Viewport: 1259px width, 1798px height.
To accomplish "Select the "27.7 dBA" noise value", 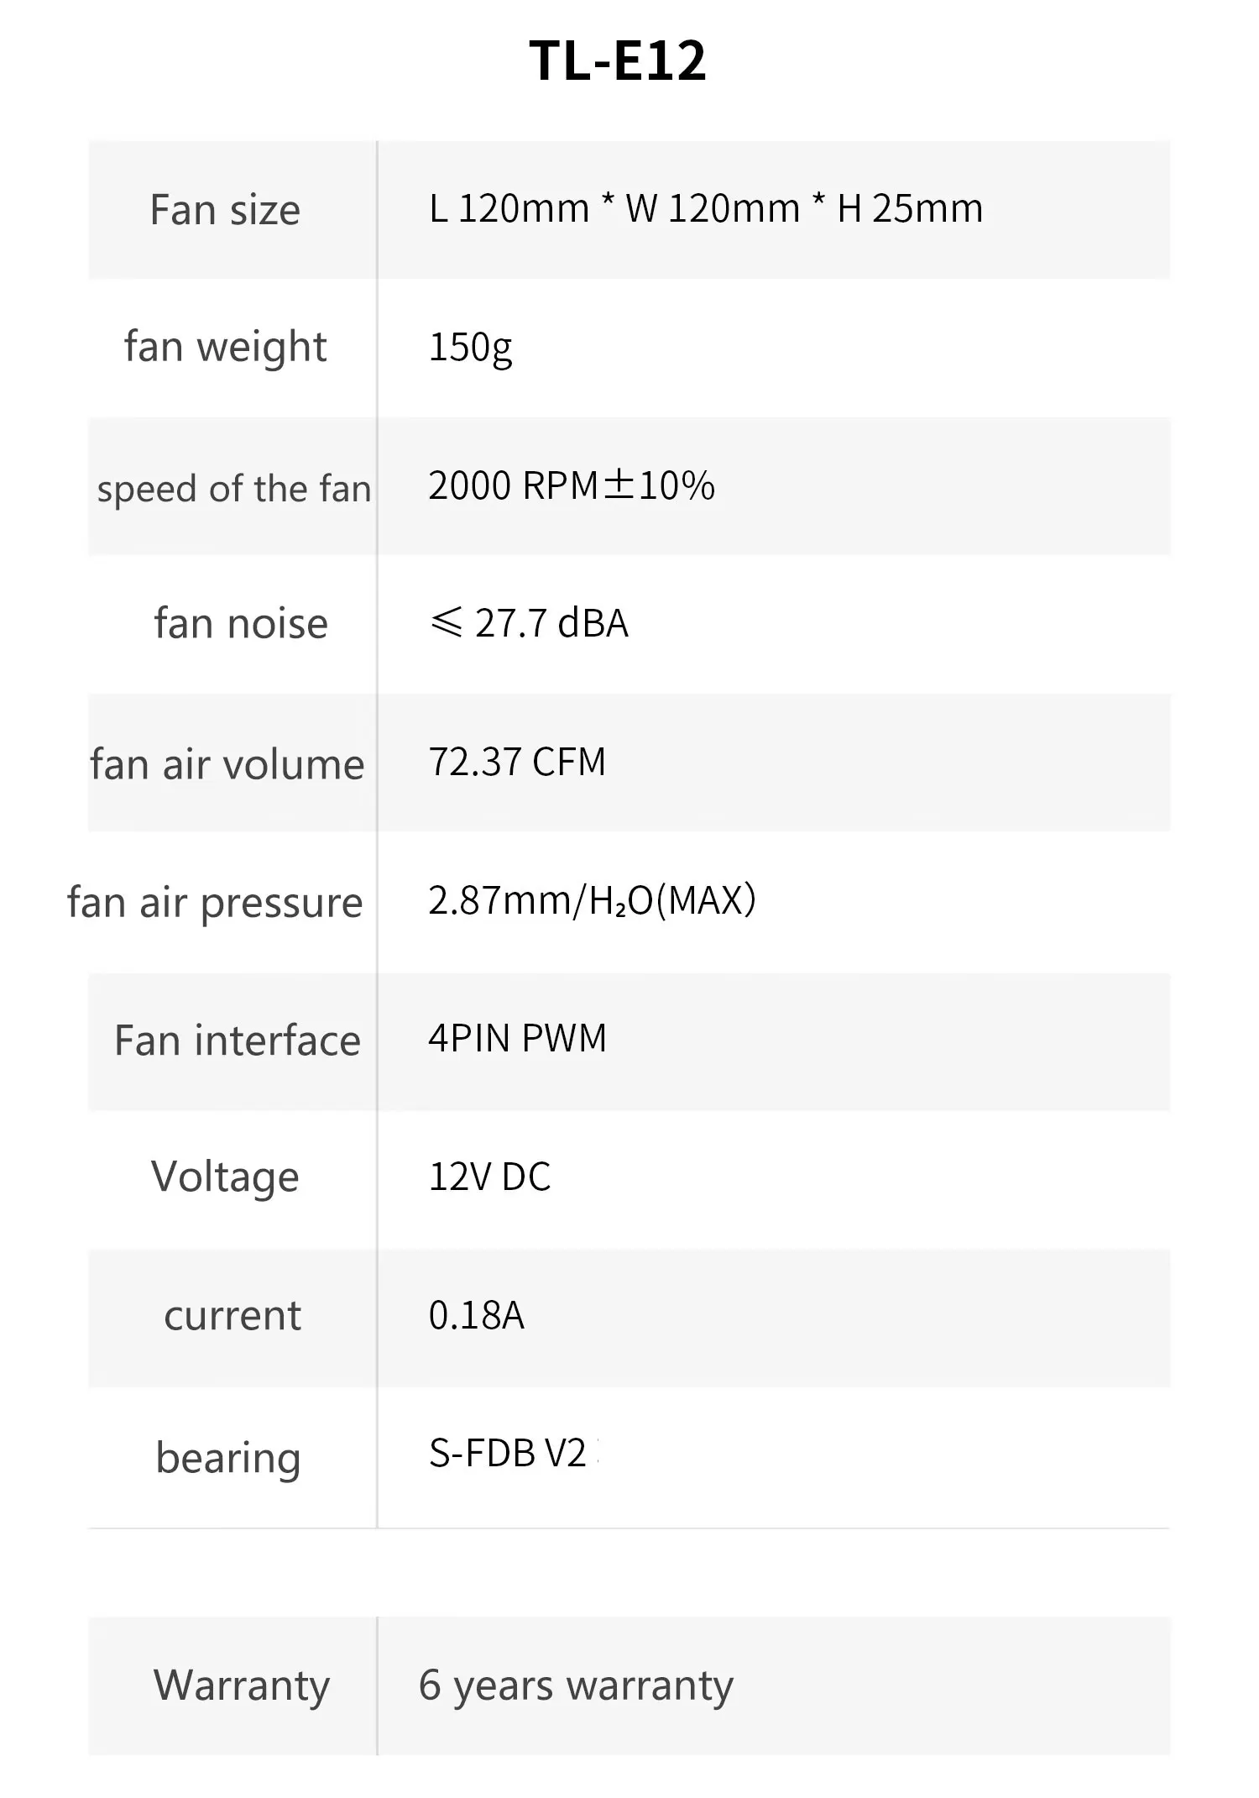I will (529, 623).
